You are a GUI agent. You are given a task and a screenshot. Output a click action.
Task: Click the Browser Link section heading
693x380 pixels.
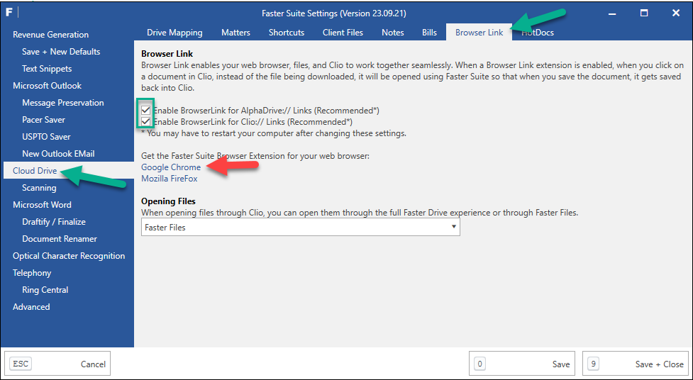(167, 54)
